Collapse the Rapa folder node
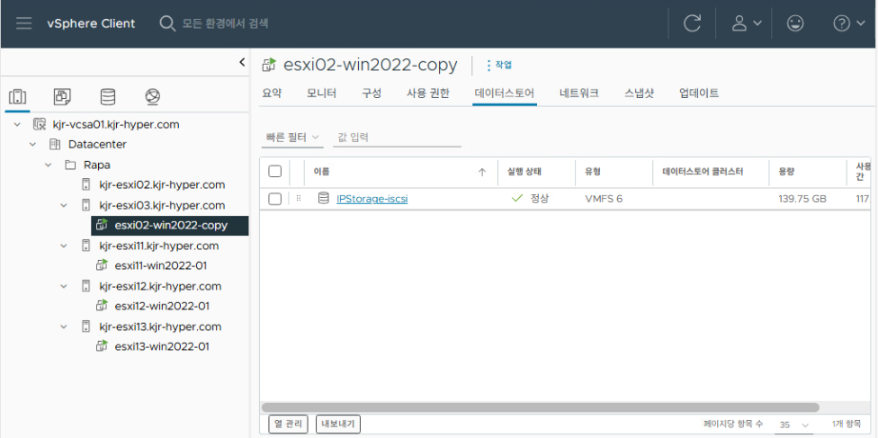Viewport: 878px width, 438px height. pos(49,165)
